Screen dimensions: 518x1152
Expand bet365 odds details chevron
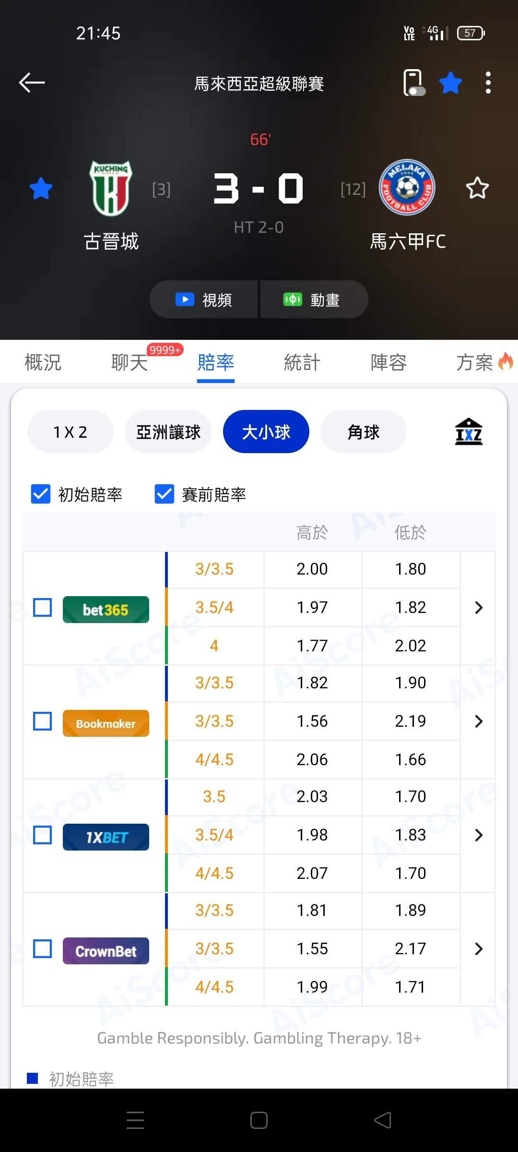tap(478, 608)
